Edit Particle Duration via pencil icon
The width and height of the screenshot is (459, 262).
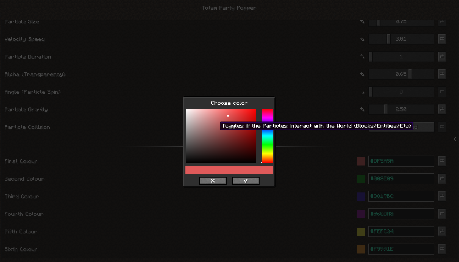click(x=362, y=56)
